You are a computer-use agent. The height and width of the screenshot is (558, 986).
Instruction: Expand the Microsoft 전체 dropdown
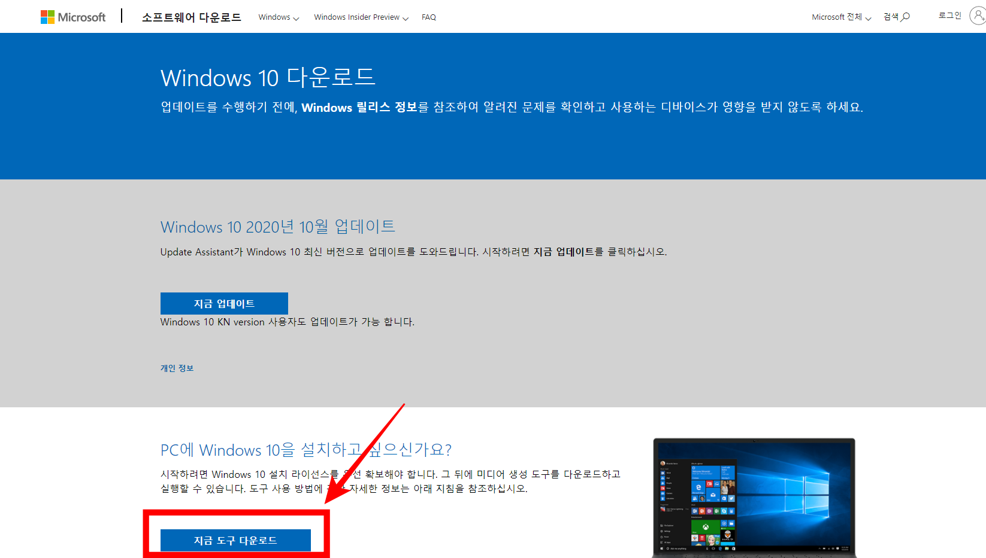[841, 17]
